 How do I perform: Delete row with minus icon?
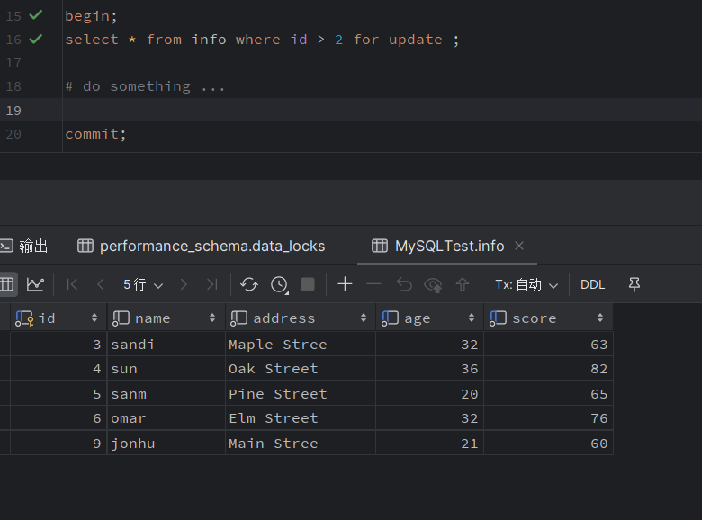click(x=373, y=284)
